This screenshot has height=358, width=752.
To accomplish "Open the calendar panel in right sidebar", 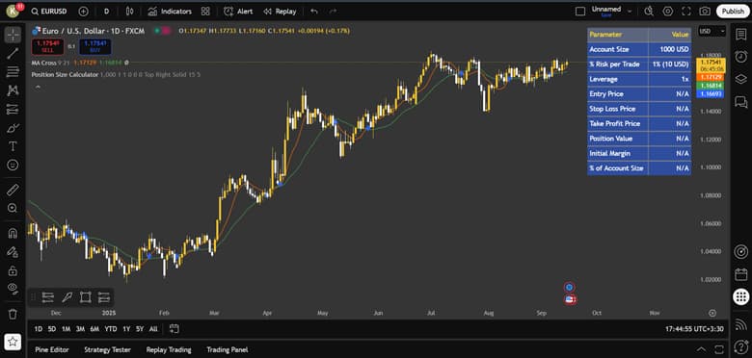I will click(x=741, y=274).
